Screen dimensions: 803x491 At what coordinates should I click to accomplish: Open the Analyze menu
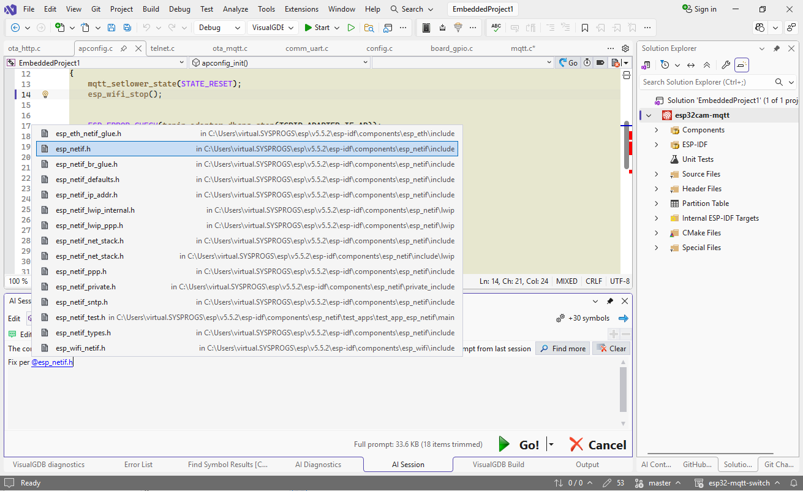[235, 9]
